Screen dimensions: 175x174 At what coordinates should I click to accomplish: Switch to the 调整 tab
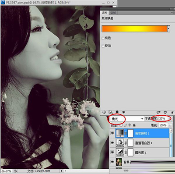click(105, 13)
